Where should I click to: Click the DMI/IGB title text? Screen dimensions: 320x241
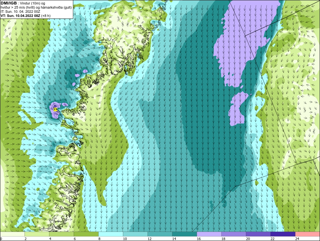9,3
